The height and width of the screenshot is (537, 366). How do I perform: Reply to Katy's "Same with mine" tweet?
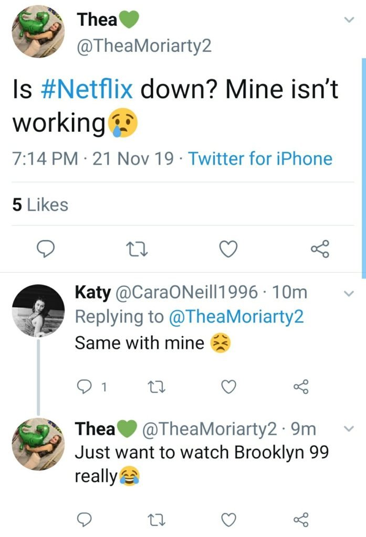[84, 387]
